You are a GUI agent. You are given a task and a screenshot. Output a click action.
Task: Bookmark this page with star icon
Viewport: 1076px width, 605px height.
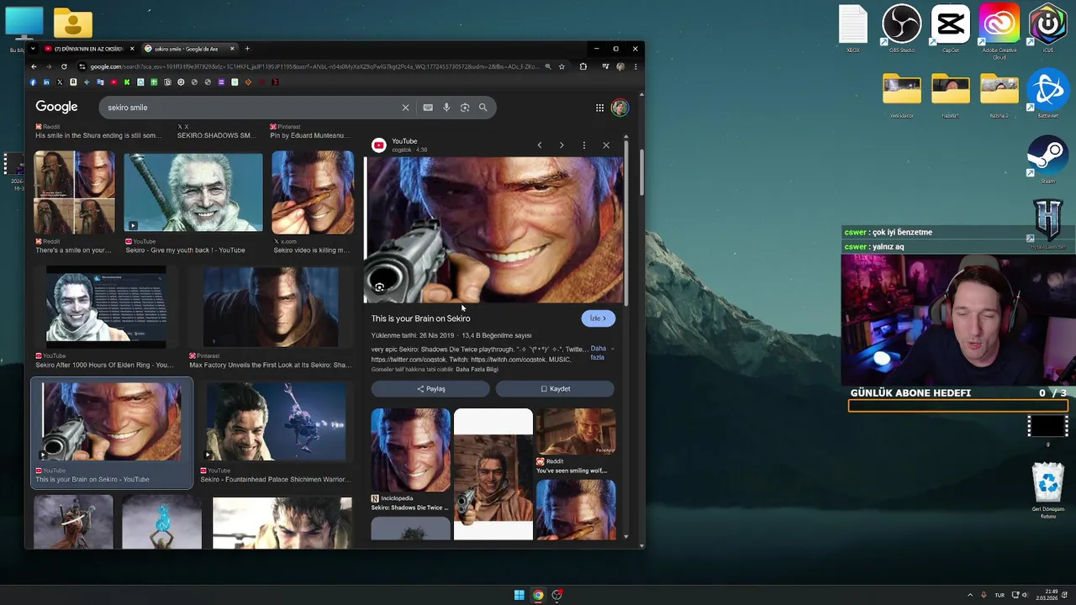(x=562, y=66)
